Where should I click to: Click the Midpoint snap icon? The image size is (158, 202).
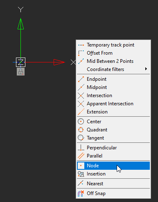81,87
